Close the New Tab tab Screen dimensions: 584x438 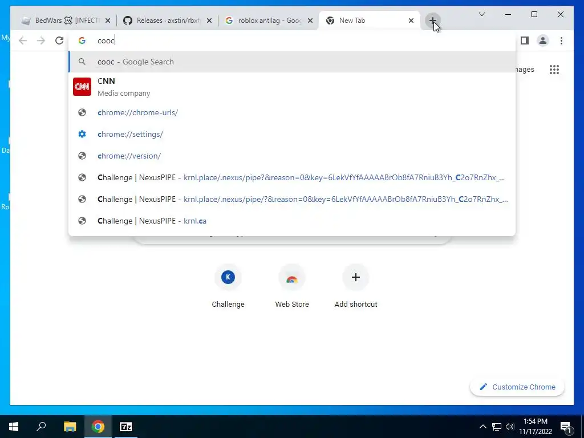(x=411, y=21)
